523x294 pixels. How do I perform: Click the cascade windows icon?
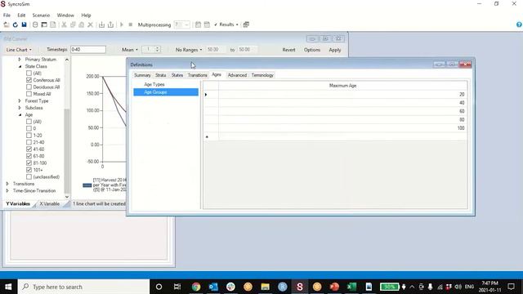(246, 24)
